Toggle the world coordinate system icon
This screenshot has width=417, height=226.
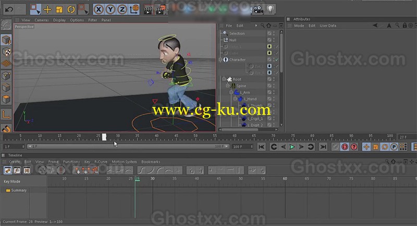(134, 9)
